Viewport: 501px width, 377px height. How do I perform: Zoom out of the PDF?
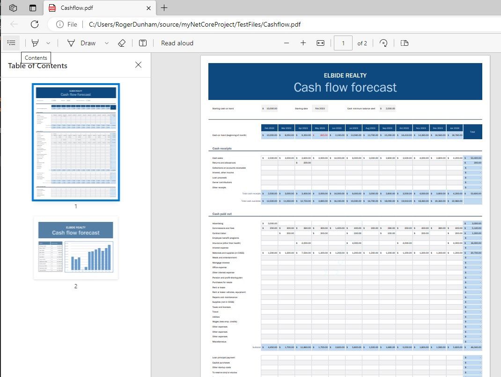[x=287, y=43]
